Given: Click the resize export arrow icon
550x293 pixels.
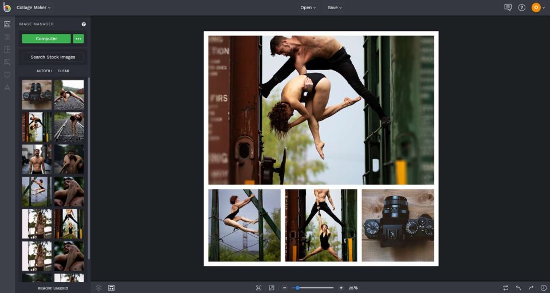Looking at the screenshot, I should pyautogui.click(x=272, y=288).
